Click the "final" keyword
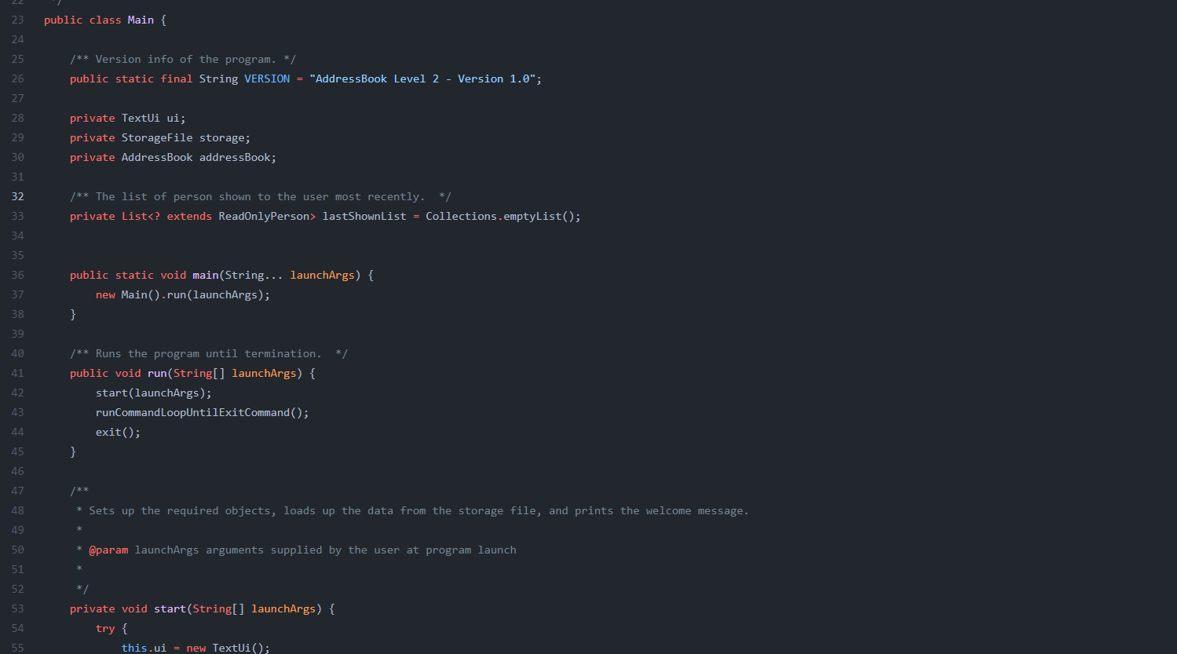Screen dimensions: 1177x654 point(177,79)
